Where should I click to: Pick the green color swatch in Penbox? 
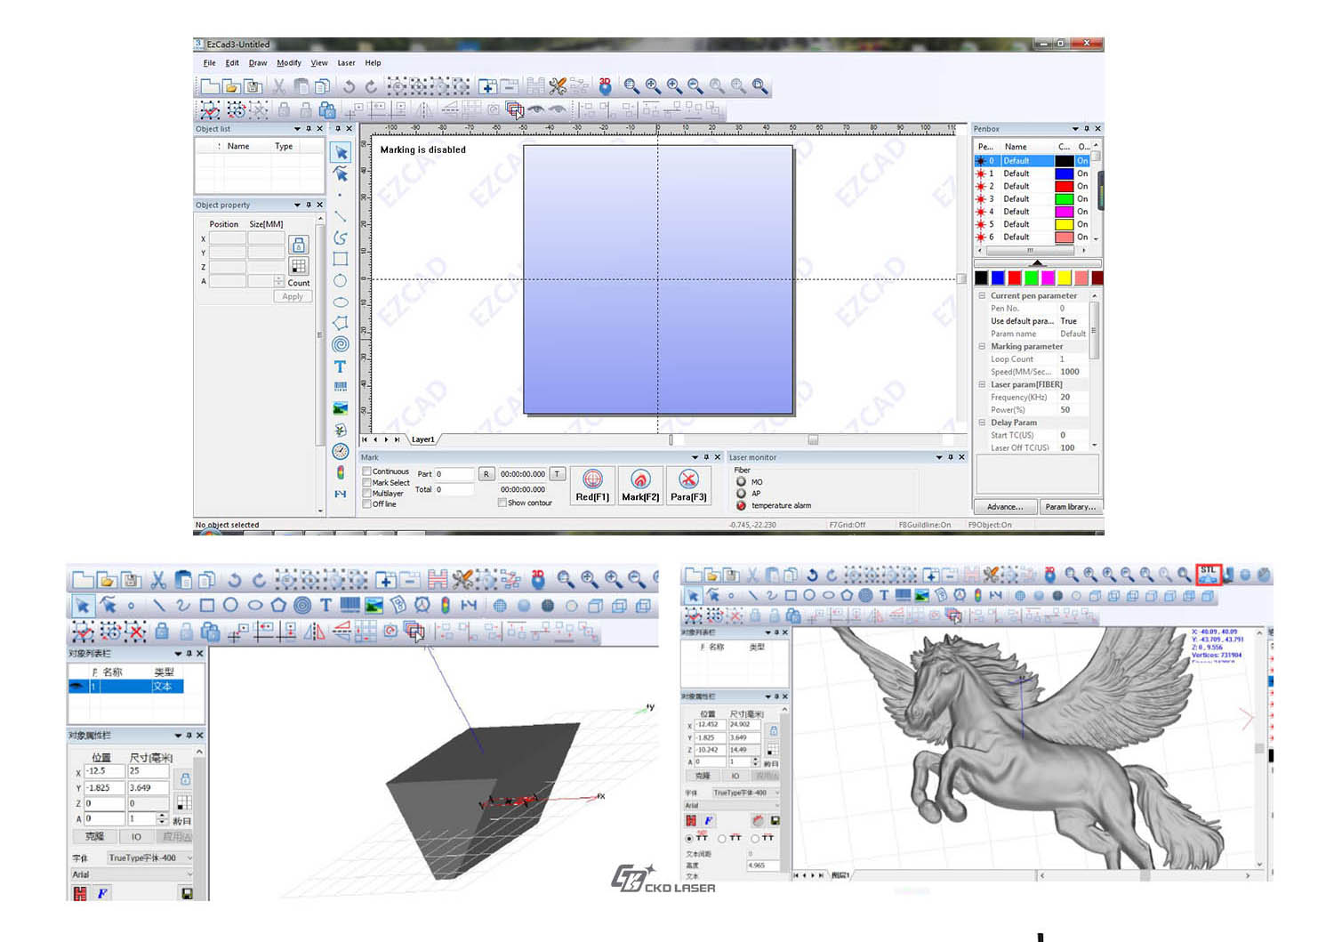pos(1030,278)
